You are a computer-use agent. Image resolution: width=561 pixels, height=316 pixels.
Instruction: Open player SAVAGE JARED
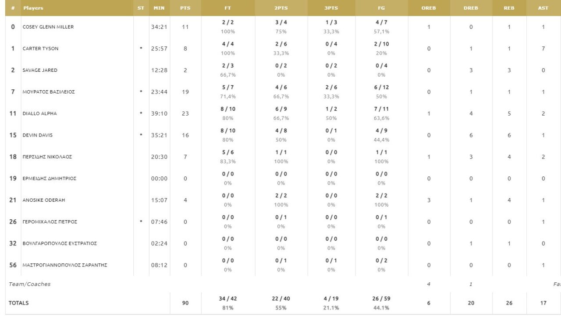40,70
